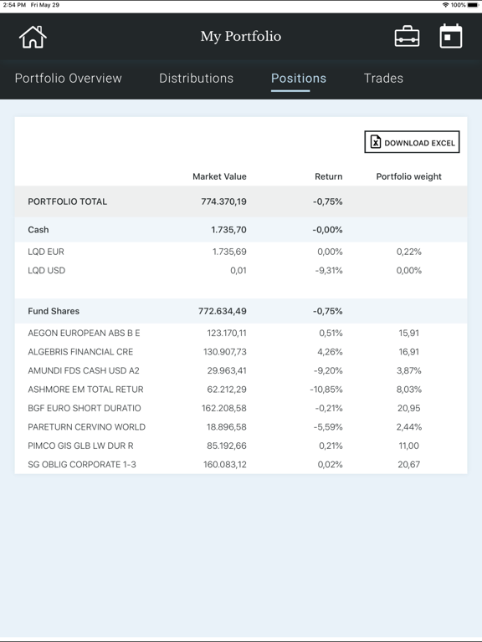The width and height of the screenshot is (482, 642).
Task: Select AEGON market value 123.170,11
Action: [227, 334]
